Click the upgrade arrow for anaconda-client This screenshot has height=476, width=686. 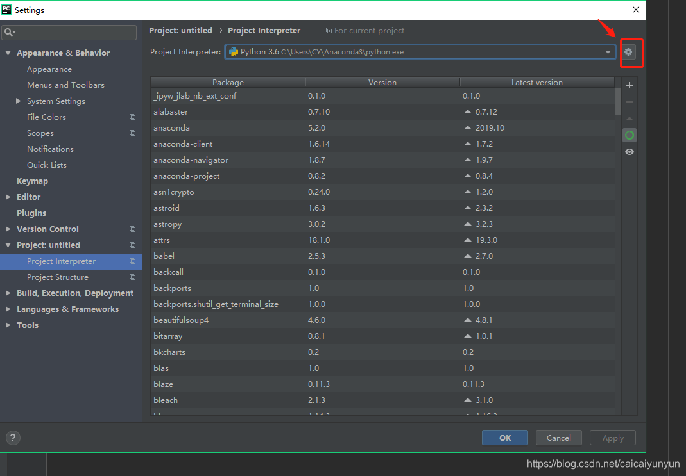pyautogui.click(x=468, y=144)
